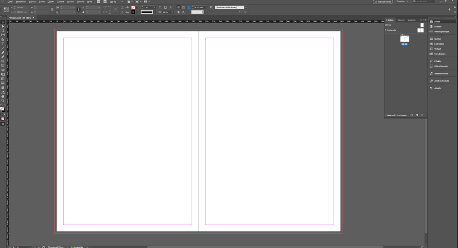
Task: Select the Rectangle Frame tool
Action: tap(3, 61)
